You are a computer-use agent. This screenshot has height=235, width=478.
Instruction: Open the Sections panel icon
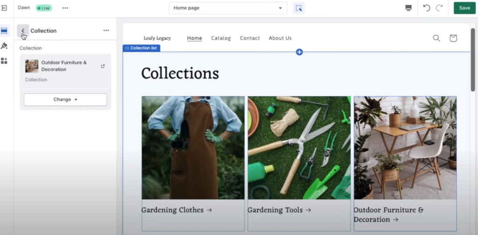[4, 31]
